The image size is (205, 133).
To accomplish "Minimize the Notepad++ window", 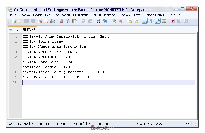I will tap(176, 9).
